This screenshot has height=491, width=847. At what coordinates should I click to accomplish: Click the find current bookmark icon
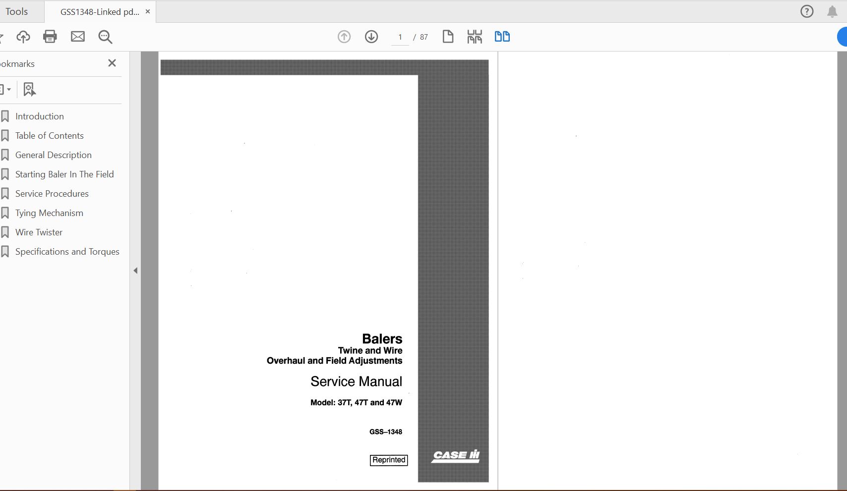29,90
